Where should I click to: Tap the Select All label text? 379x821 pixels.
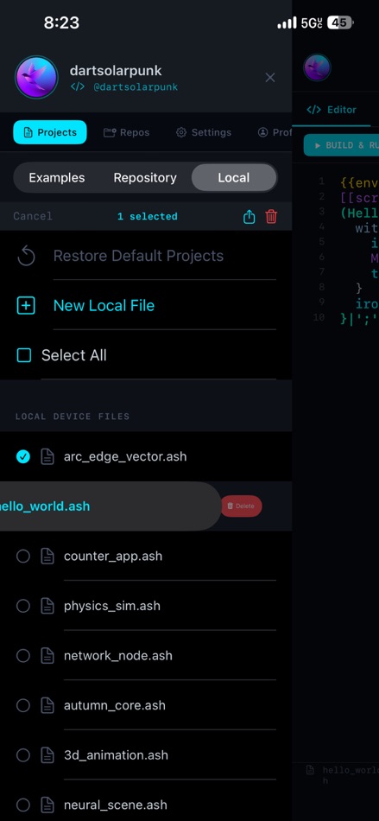pos(73,355)
